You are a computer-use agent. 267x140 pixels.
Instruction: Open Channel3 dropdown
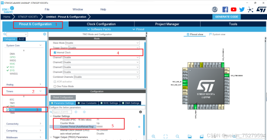pyautogui.click(x=101, y=67)
